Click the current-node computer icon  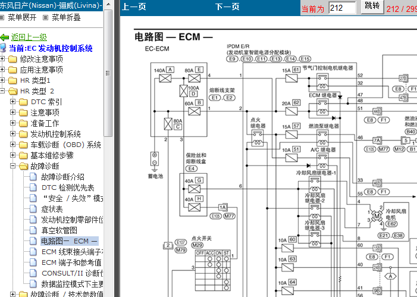coord(3,48)
